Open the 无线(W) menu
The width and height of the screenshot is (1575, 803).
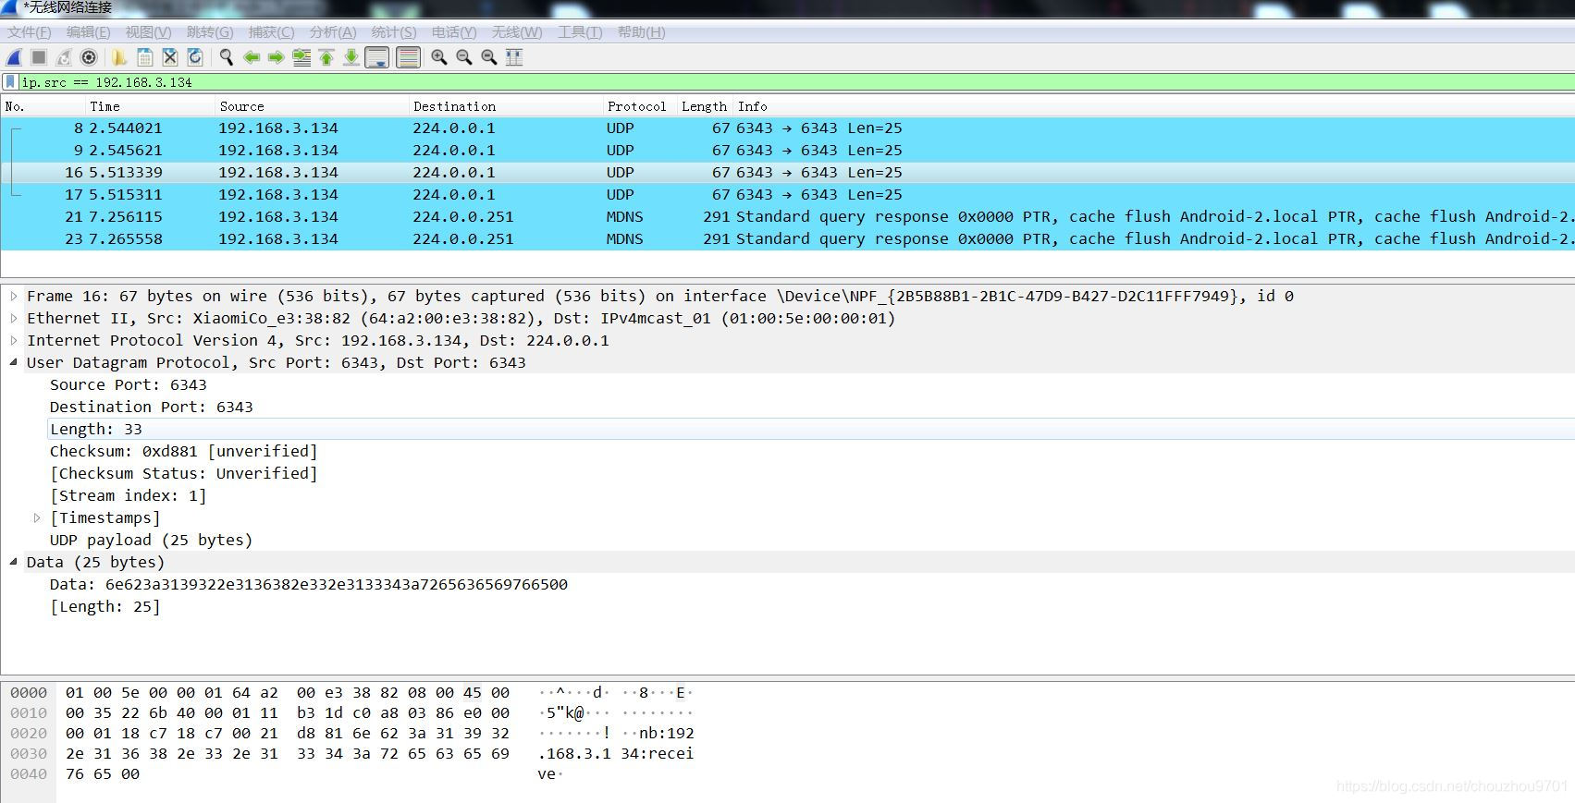click(517, 32)
